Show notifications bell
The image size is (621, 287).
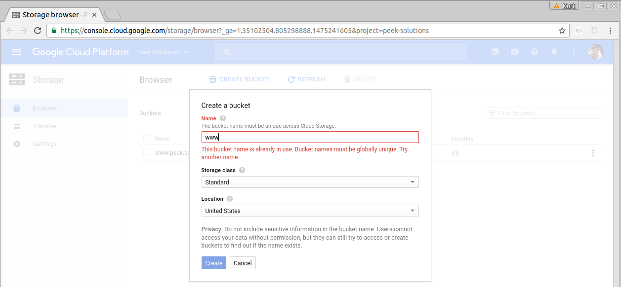[554, 52]
